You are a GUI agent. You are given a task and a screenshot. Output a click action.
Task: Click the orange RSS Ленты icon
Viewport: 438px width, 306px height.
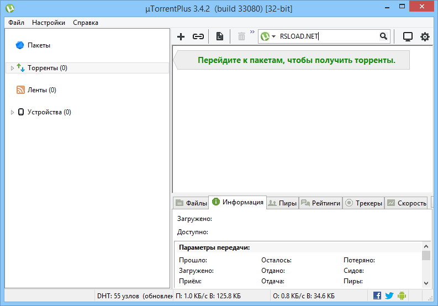pyautogui.click(x=20, y=89)
